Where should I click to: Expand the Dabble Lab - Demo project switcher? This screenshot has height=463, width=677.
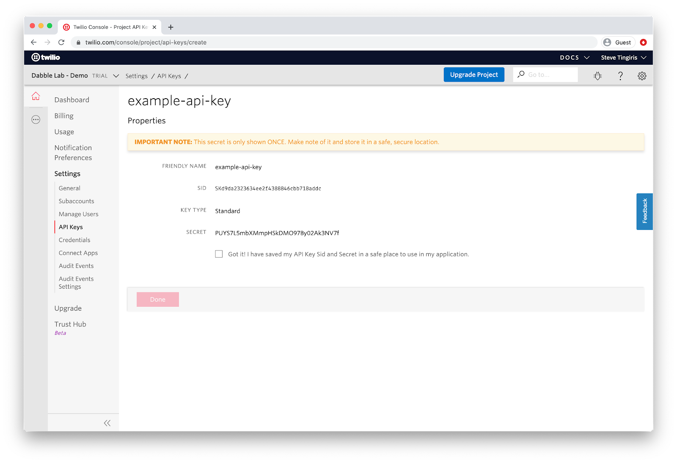(x=75, y=76)
